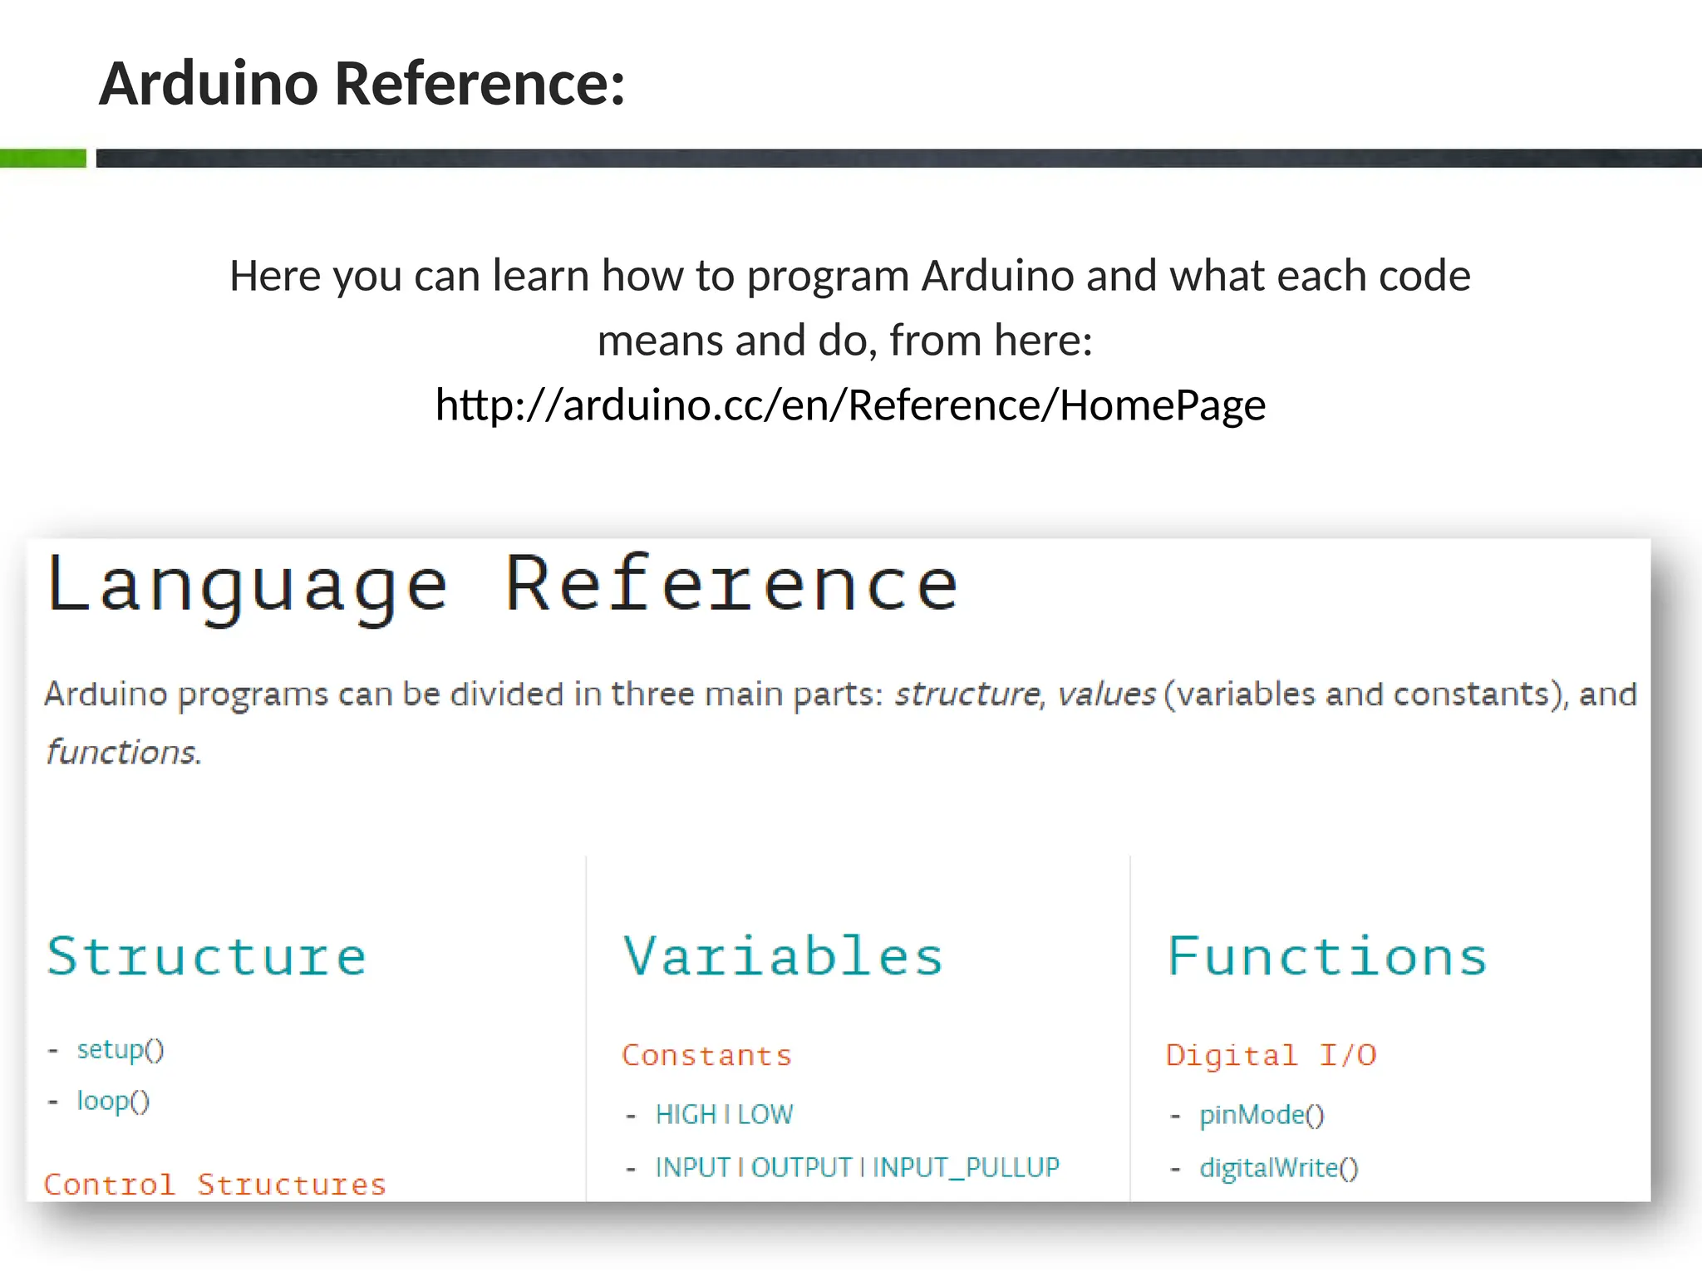Click the italic word functions.
This screenshot has width=1702, height=1276.
pyautogui.click(x=122, y=752)
